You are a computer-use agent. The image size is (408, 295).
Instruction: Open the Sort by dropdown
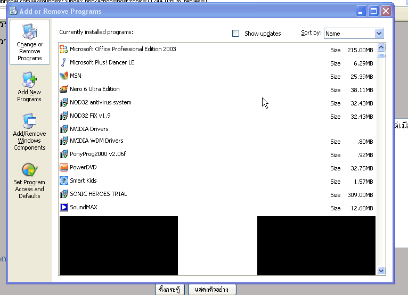pyautogui.click(x=379, y=34)
